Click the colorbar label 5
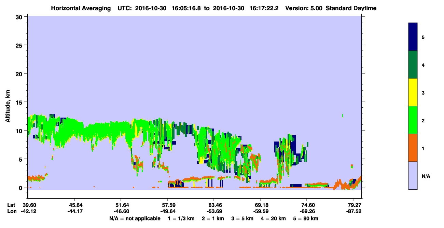Image resolution: width=444 pixels, height=228 pixels. click(x=423, y=37)
